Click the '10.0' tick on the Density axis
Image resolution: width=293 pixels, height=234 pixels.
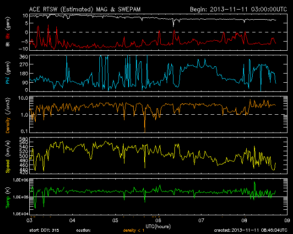point(22,98)
